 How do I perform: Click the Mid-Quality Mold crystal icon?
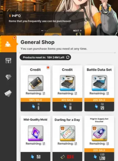click(35, 133)
